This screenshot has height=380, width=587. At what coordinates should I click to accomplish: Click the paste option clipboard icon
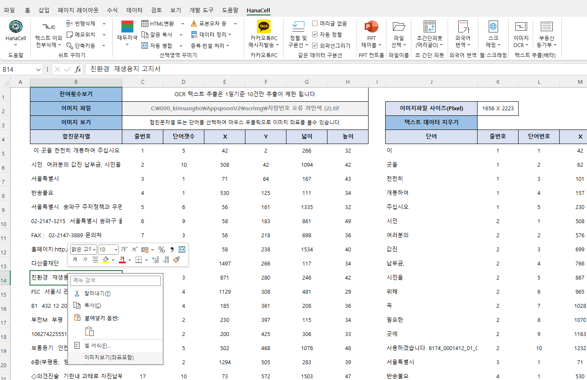pyautogui.click(x=89, y=331)
